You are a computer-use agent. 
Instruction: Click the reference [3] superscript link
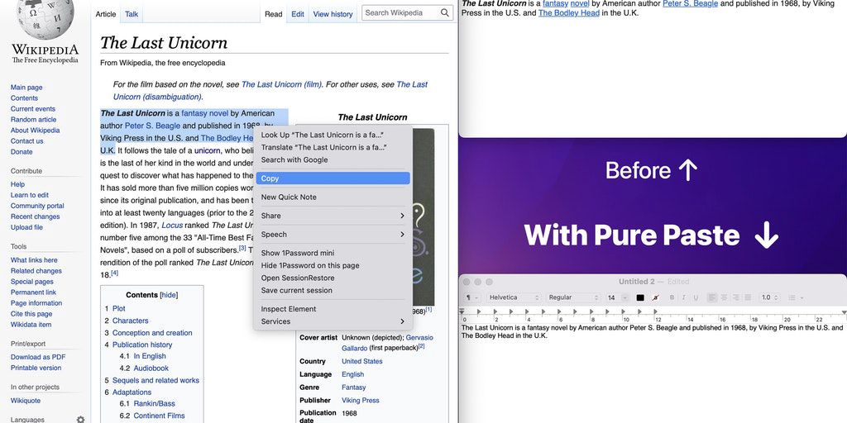point(242,248)
